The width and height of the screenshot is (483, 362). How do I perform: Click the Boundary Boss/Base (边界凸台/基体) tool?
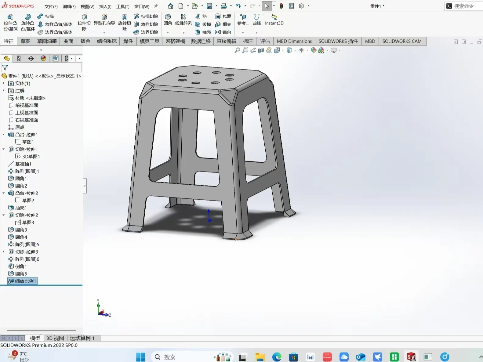tap(55, 32)
